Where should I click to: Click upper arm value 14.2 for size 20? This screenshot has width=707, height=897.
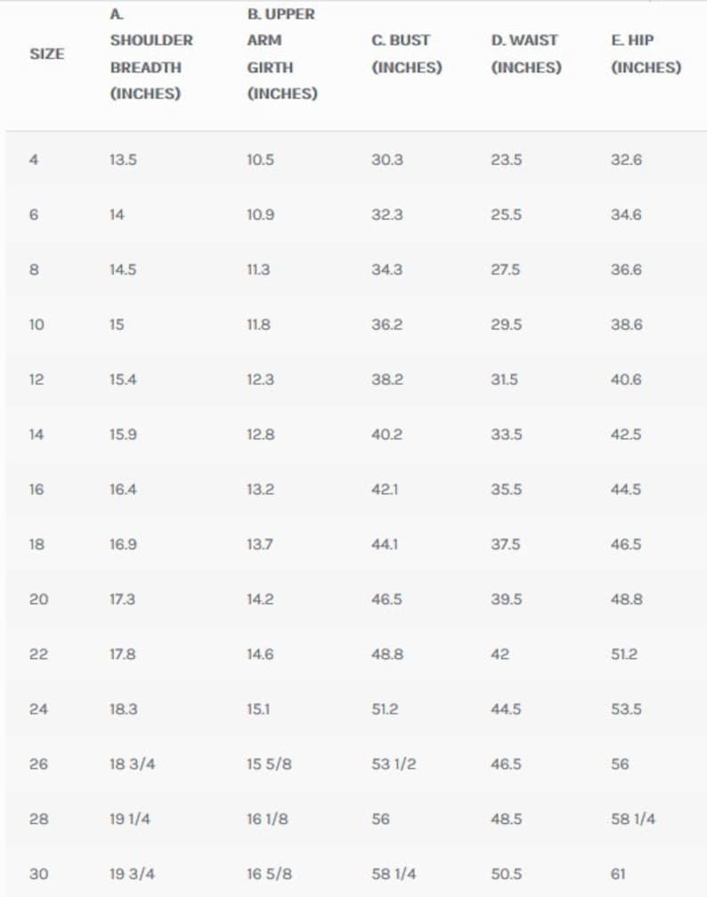tap(260, 599)
